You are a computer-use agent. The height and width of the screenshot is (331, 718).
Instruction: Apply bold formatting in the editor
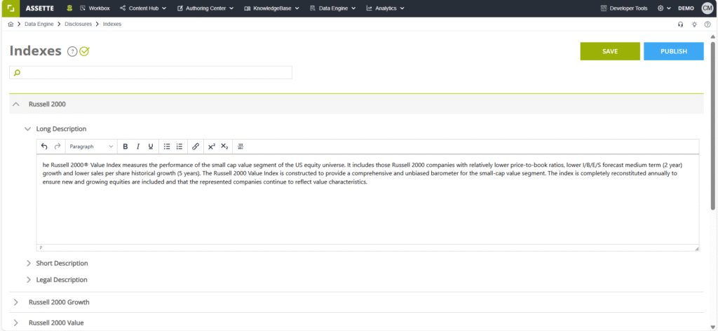126,147
